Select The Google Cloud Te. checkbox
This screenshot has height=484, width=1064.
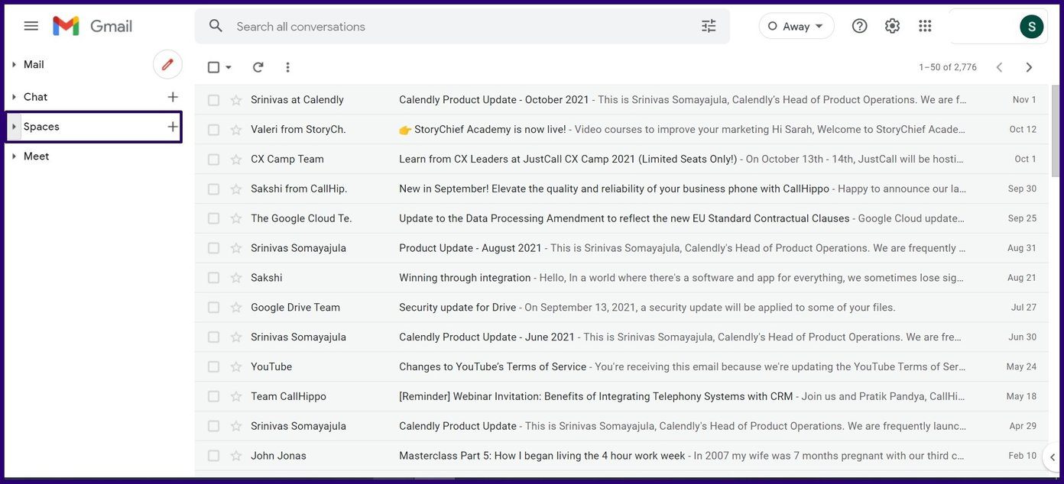(213, 218)
